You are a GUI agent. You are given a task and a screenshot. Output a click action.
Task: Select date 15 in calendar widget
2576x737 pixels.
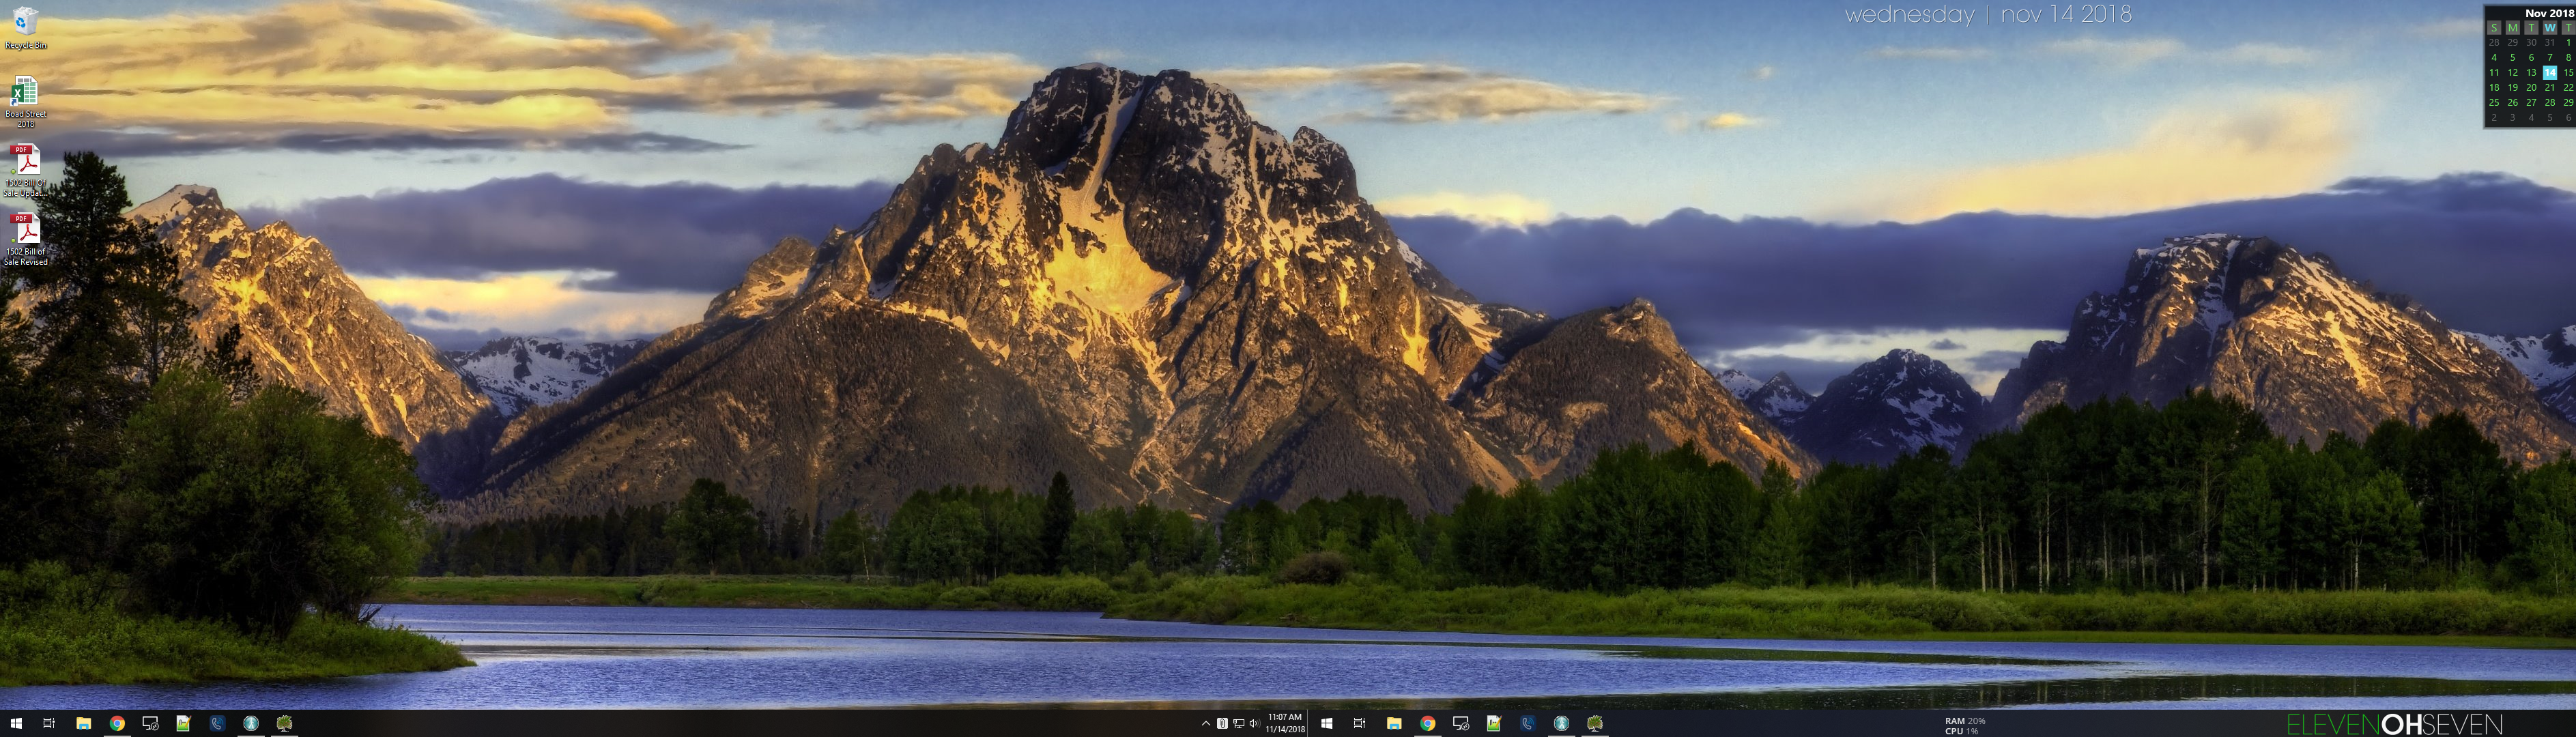coord(2568,72)
